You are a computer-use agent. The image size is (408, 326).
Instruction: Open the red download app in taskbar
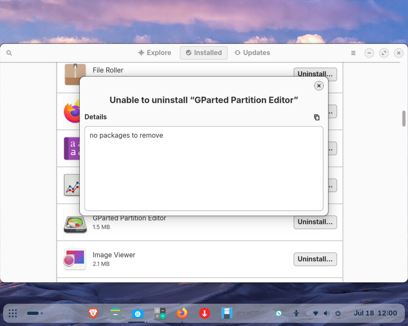(205, 313)
